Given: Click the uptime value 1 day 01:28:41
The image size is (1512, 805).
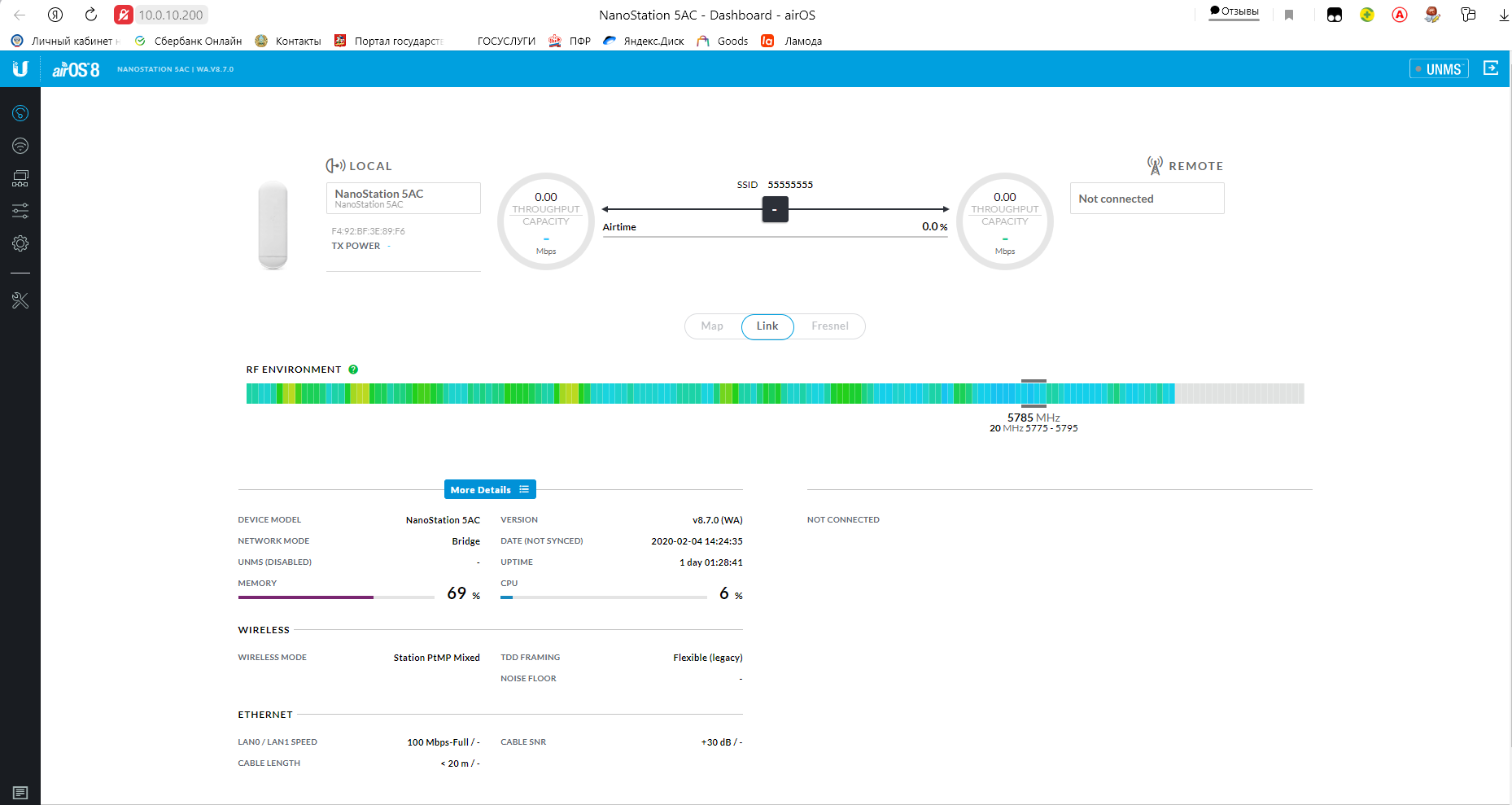Looking at the screenshot, I should point(711,562).
